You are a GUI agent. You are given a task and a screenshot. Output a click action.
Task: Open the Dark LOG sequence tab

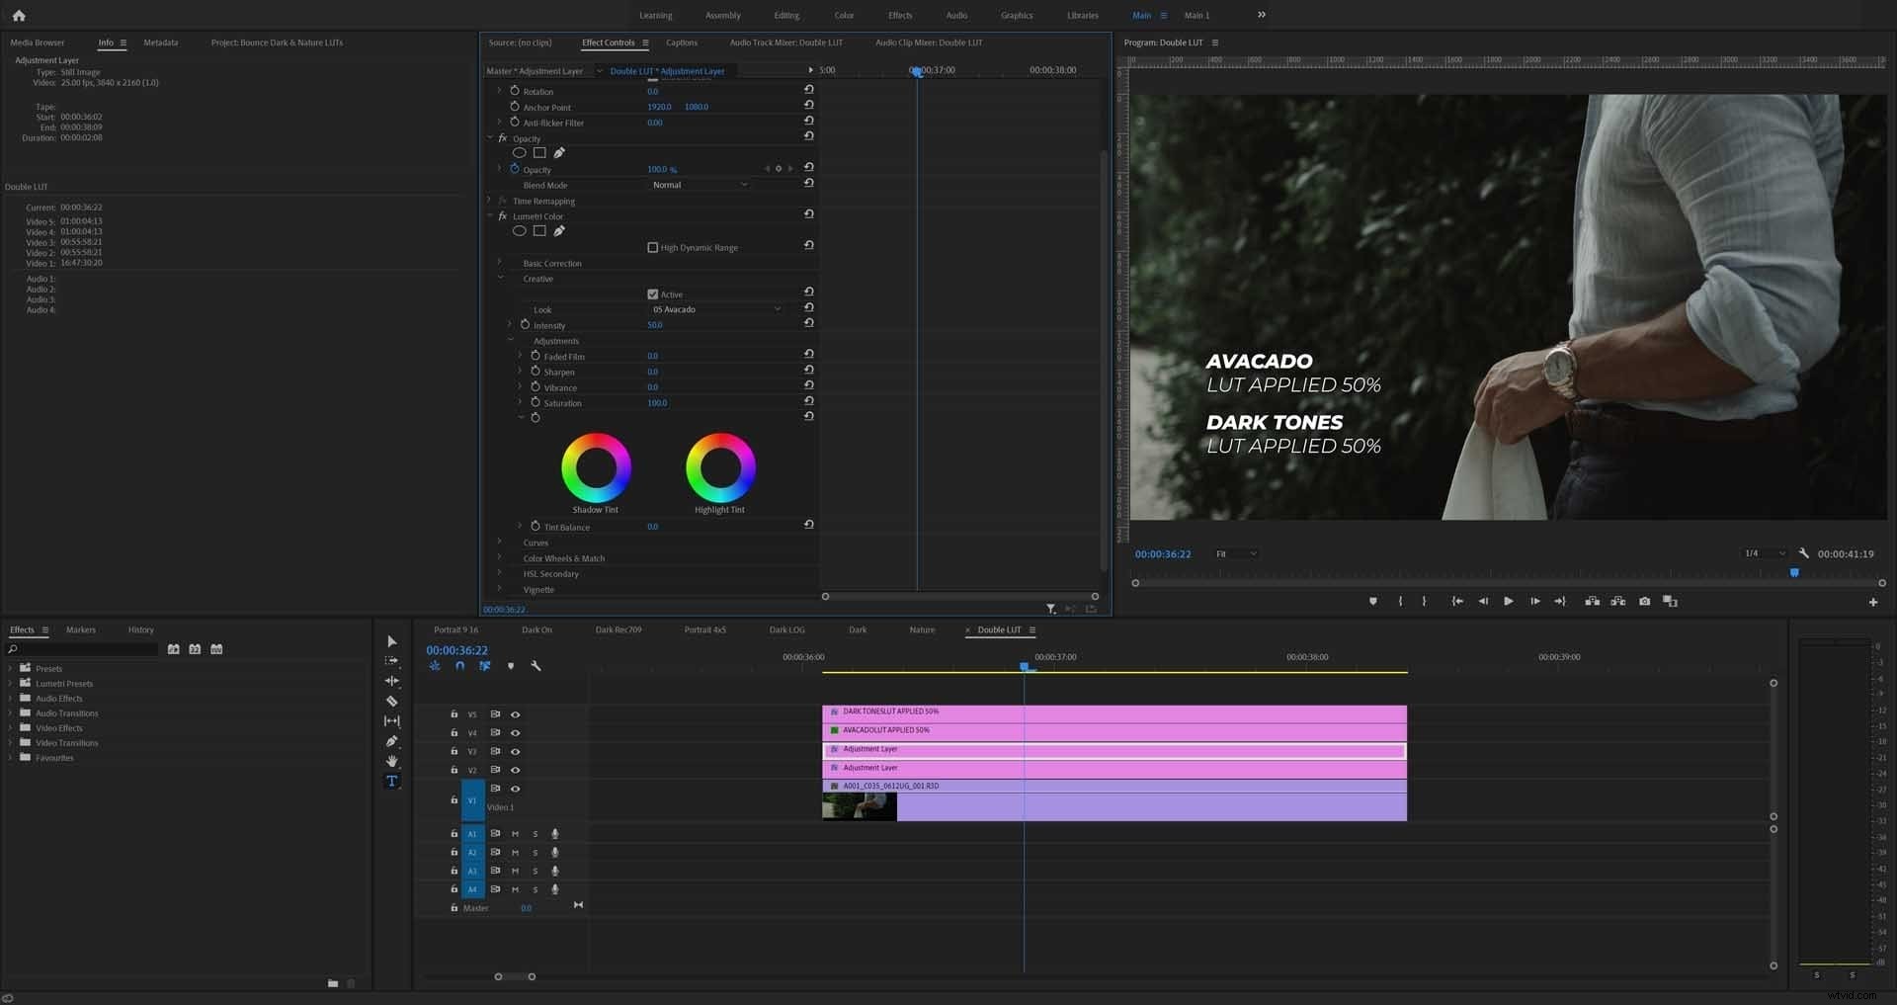(x=786, y=629)
